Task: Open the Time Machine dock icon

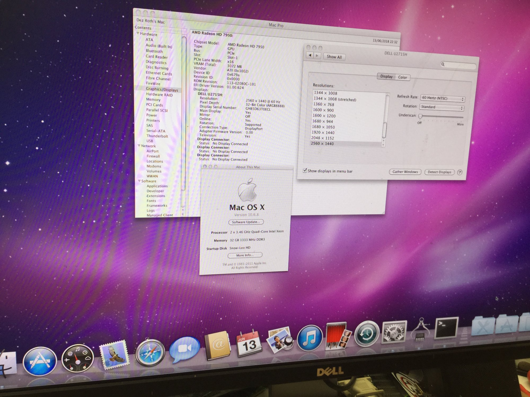Action: [x=366, y=333]
